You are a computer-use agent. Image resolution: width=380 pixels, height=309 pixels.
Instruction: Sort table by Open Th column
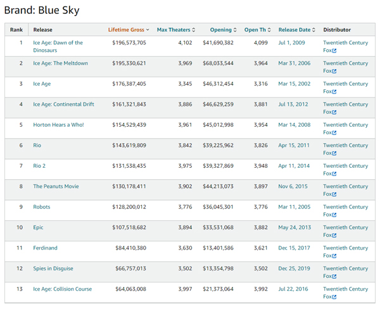pos(257,30)
